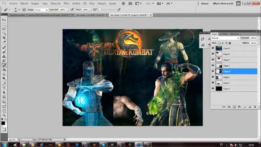This screenshot has width=261, height=147.
Task: Select the Dodge tool
Action: (4, 78)
